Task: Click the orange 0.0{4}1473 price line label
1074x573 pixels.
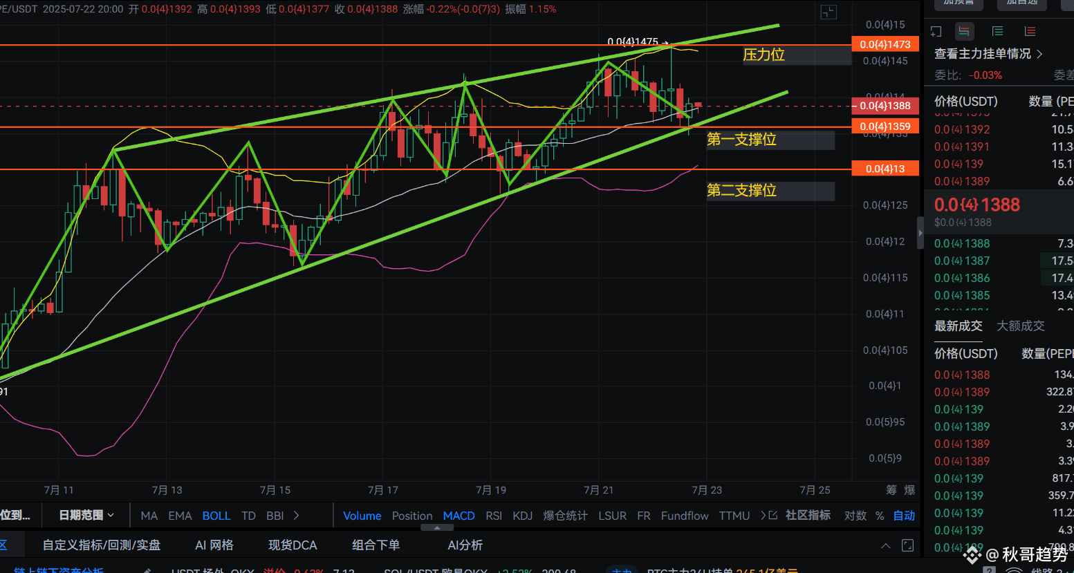Action: (885, 44)
